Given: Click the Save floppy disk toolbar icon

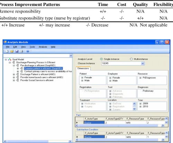Looking at the screenshot, I should tap(17, 51).
